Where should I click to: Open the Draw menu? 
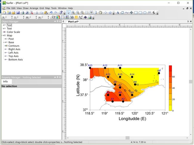point(26,8)
